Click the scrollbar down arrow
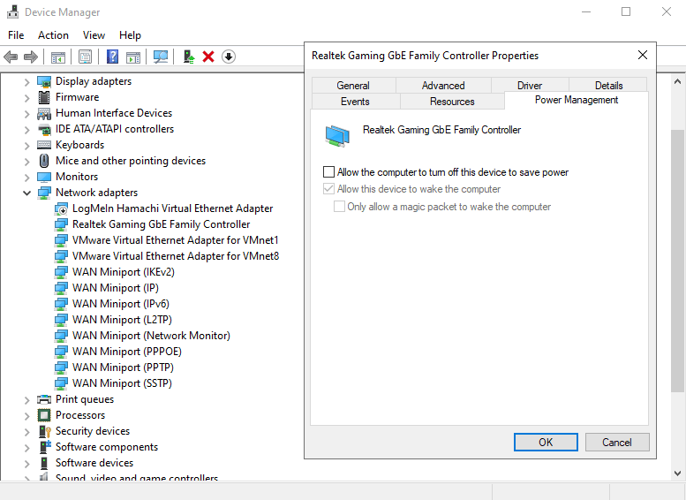The height and width of the screenshot is (500, 686). 677,473
